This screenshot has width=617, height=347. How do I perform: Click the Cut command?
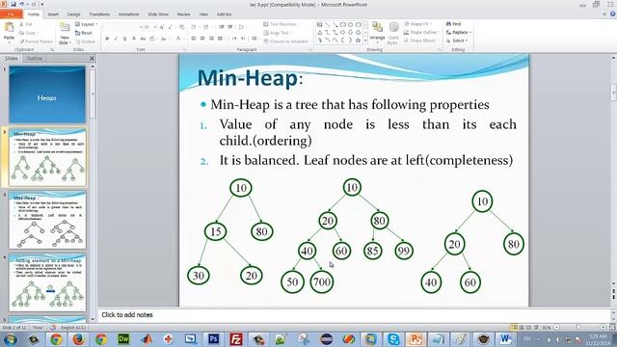(26, 24)
